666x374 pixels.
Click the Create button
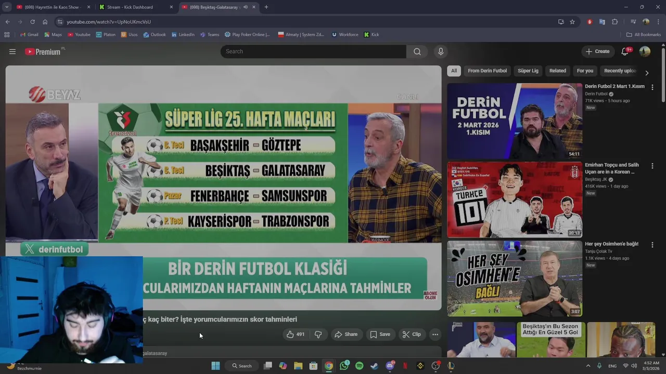(x=597, y=51)
